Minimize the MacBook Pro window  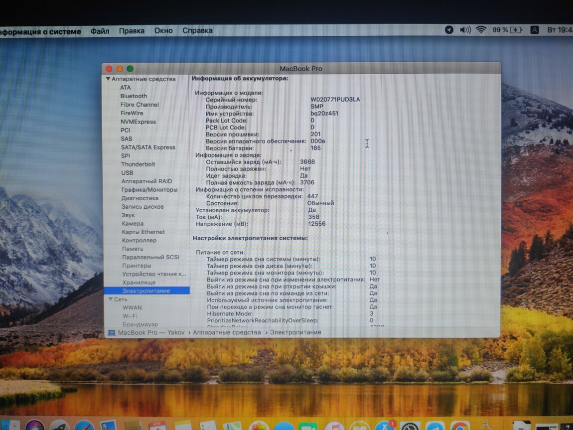120,68
